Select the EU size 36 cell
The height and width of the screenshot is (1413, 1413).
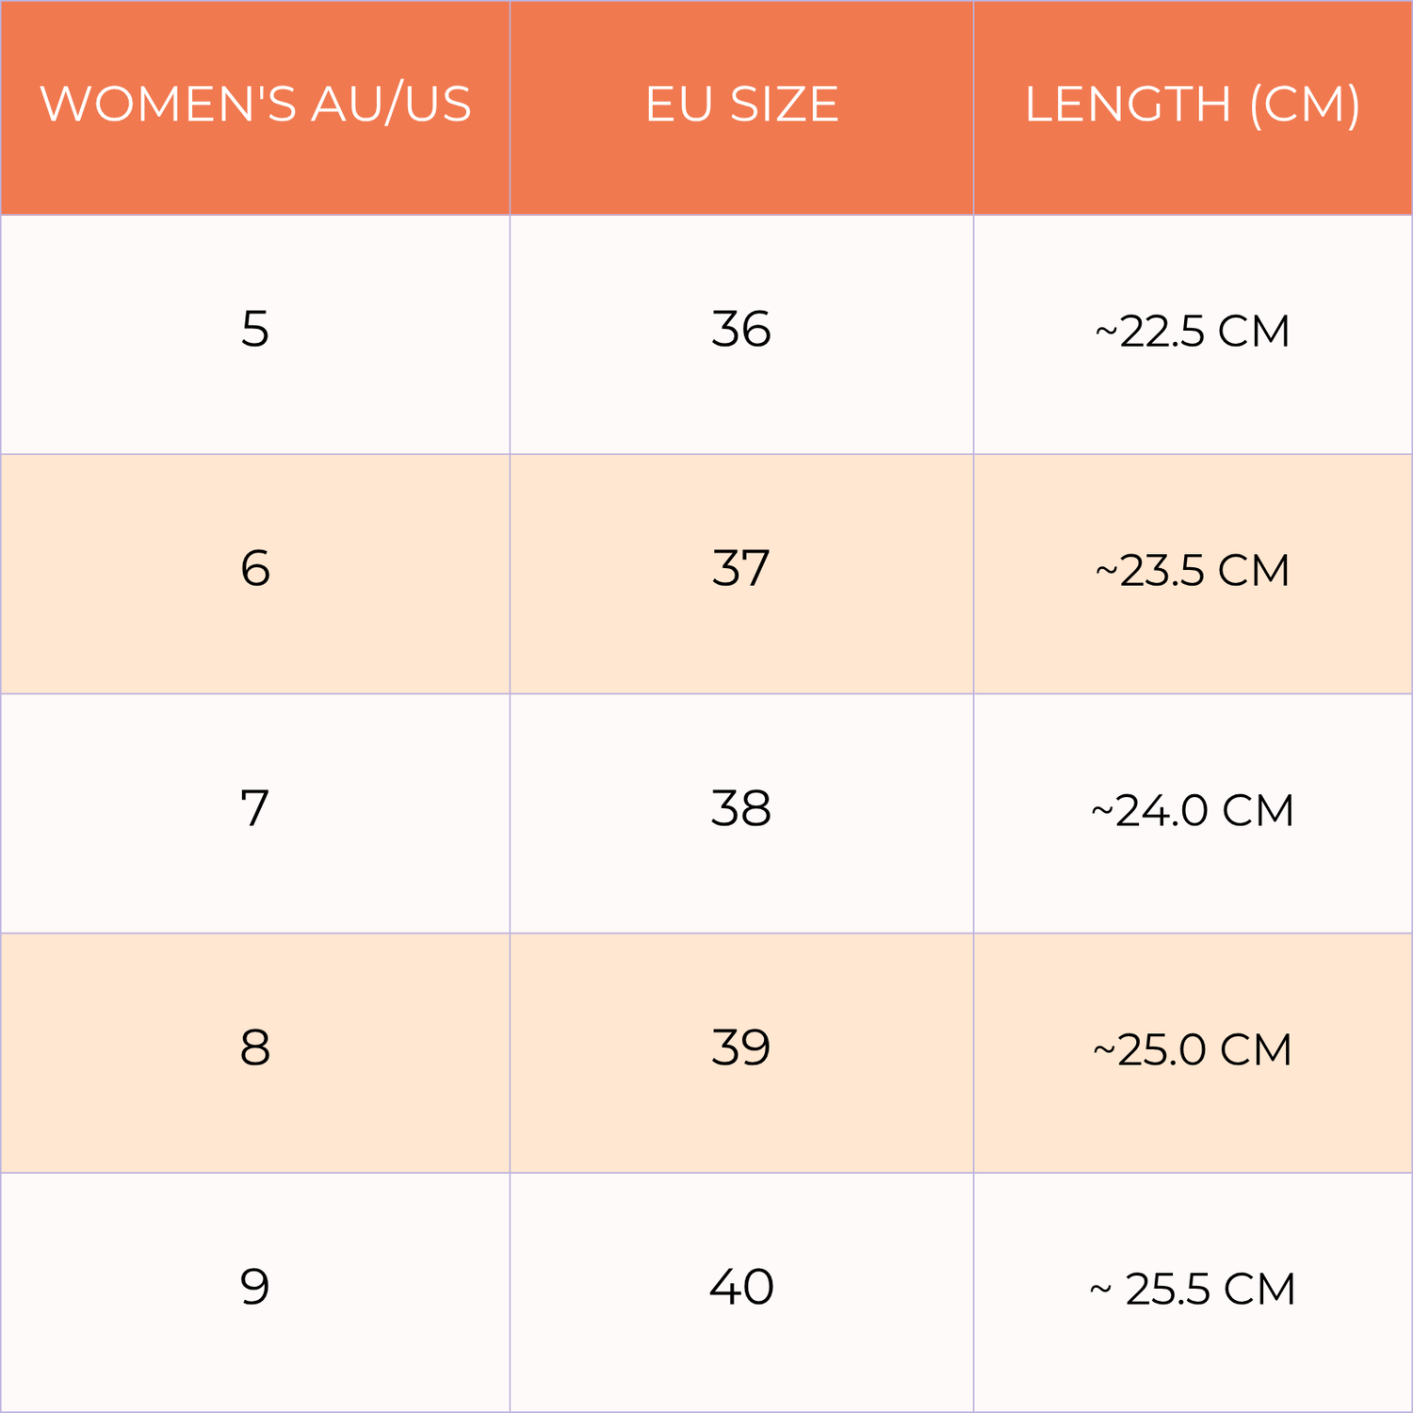(741, 330)
